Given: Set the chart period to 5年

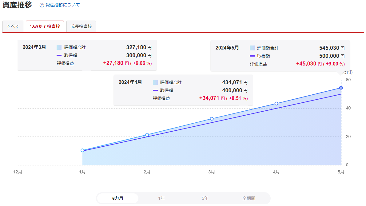Looking at the screenshot, I should [x=205, y=198].
